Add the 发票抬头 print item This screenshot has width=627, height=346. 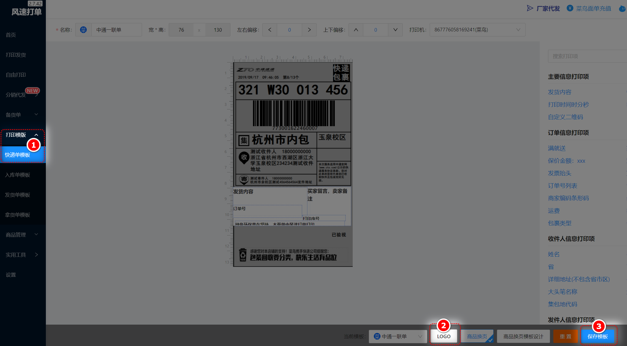coord(559,173)
